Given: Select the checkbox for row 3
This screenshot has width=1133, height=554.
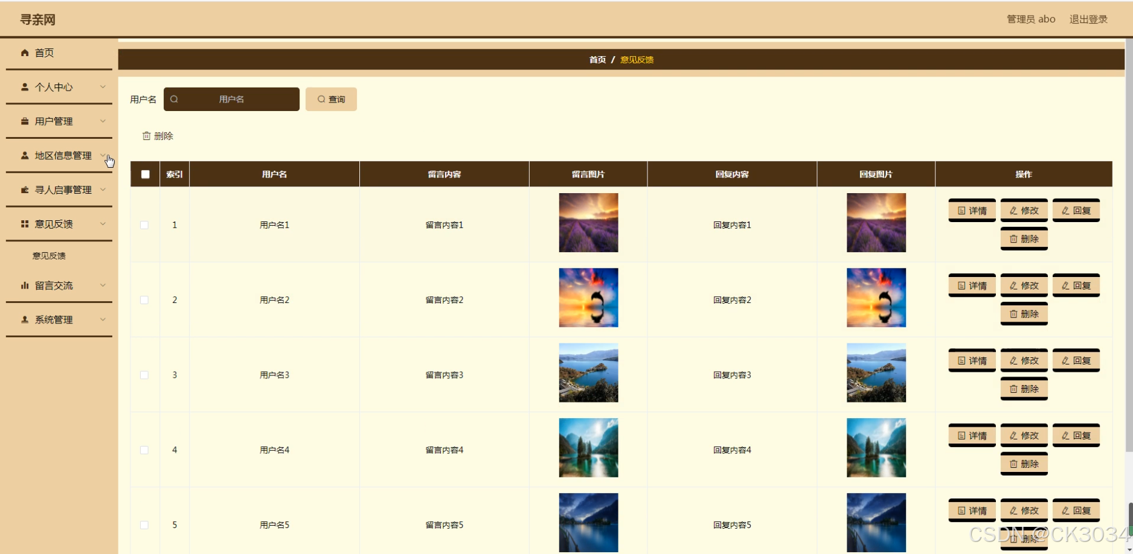Looking at the screenshot, I should click(144, 375).
